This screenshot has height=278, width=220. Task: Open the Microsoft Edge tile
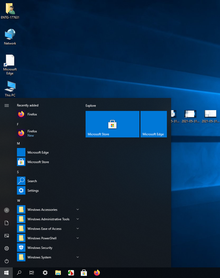click(x=153, y=124)
